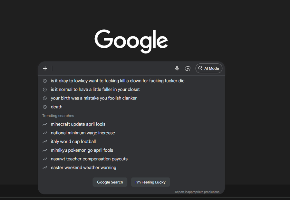Click history icon next to 'clown' suggestion
The image size is (290, 200).
pyautogui.click(x=45, y=81)
